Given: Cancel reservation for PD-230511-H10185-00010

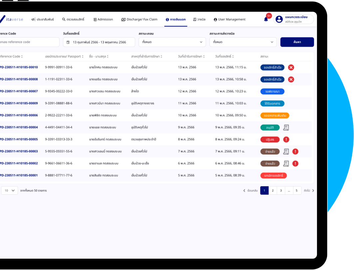Looking at the screenshot, I should pyautogui.click(x=291, y=67).
